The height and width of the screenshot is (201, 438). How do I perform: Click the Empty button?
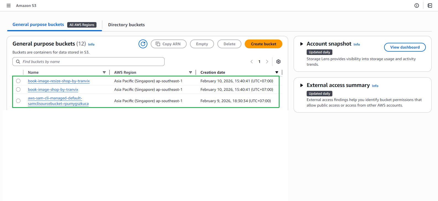(x=202, y=44)
